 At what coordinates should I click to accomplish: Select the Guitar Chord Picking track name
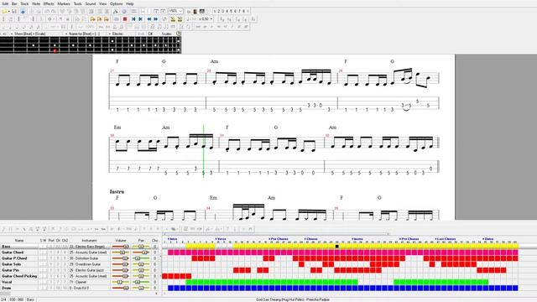coord(19,276)
